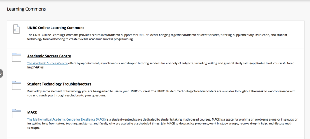Viewport: 310px width, 139px height.
Task: Open the MACE folder icon
Action: pyautogui.click(x=16, y=114)
